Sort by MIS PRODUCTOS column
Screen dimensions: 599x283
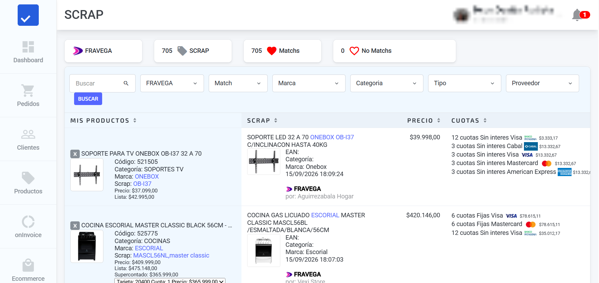click(103, 120)
